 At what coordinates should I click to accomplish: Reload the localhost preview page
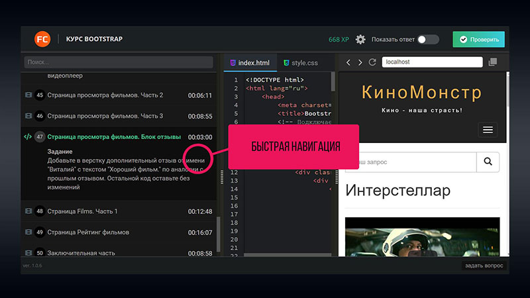coord(372,62)
